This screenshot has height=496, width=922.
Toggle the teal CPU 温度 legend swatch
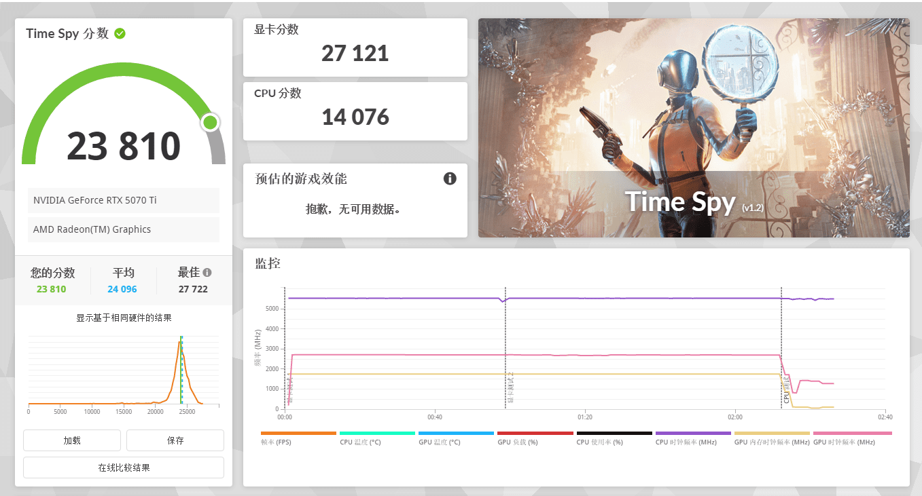(377, 433)
